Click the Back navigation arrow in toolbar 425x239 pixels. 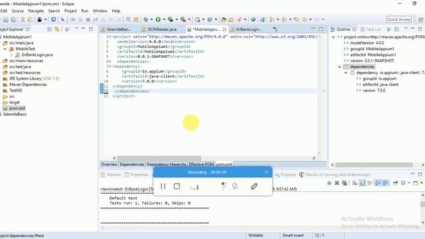(305, 19)
